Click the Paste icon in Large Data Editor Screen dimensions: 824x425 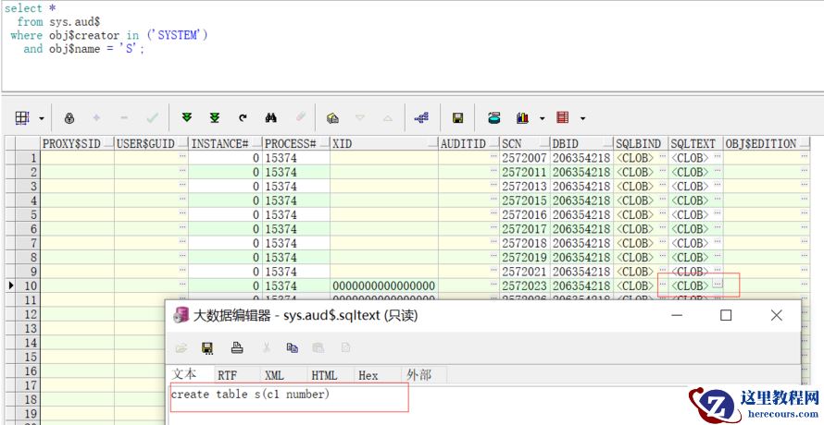(318, 347)
